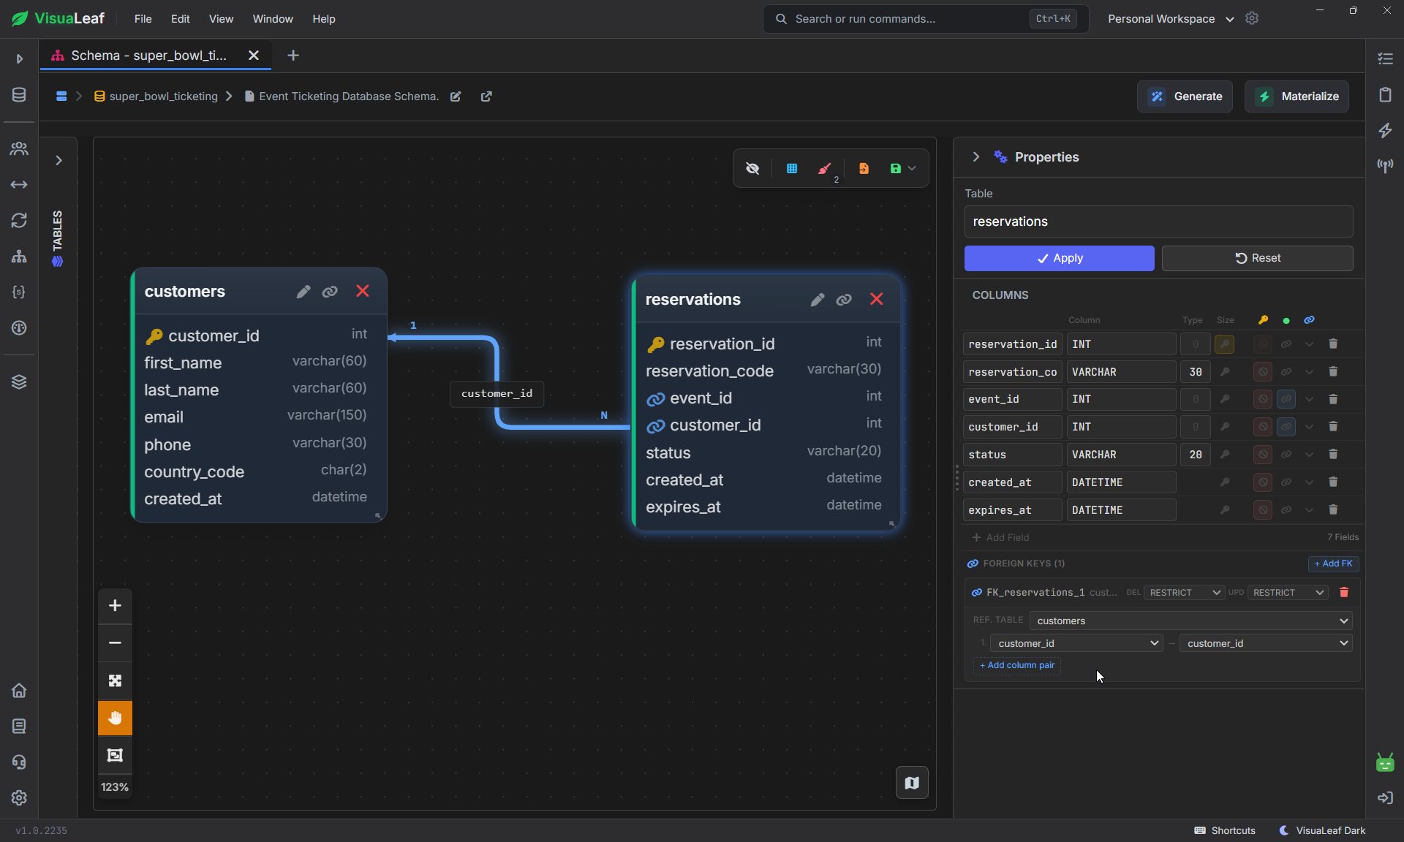Toggle nullable icon for created_at column

coord(1262,482)
